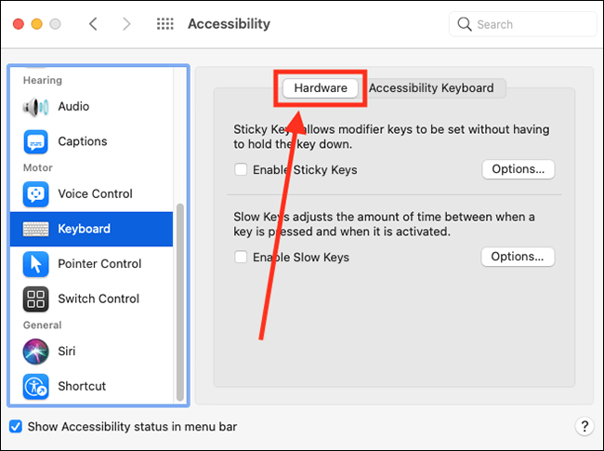Screen dimensions: 604x451
Task: Open Captions via its speech bubble icon
Action: tap(36, 142)
